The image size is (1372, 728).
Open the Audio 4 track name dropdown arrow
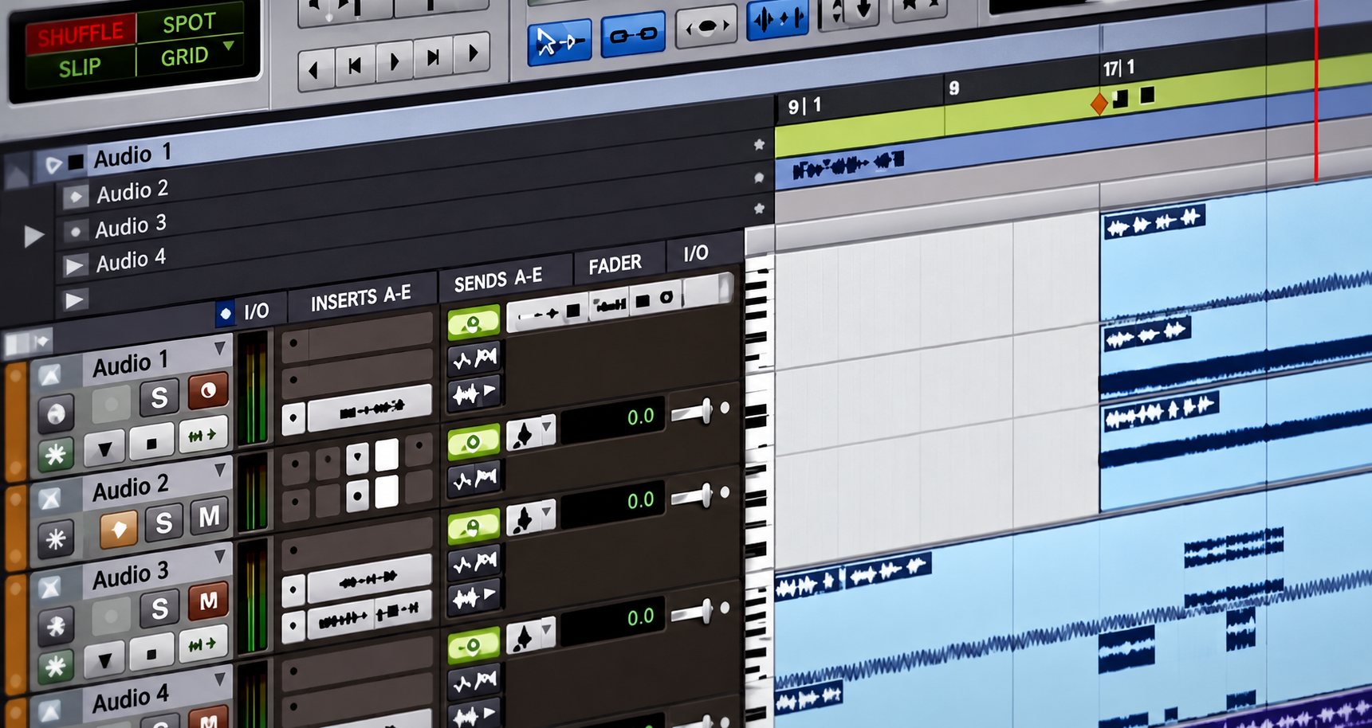[x=220, y=678]
